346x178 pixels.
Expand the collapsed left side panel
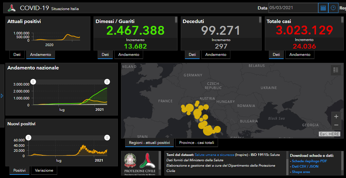(2, 96)
